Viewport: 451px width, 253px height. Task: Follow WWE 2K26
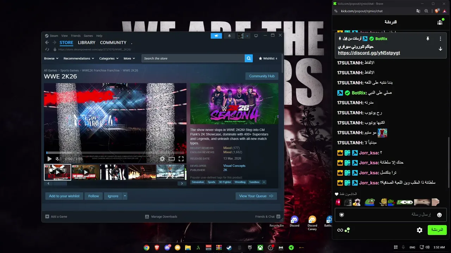(x=94, y=196)
